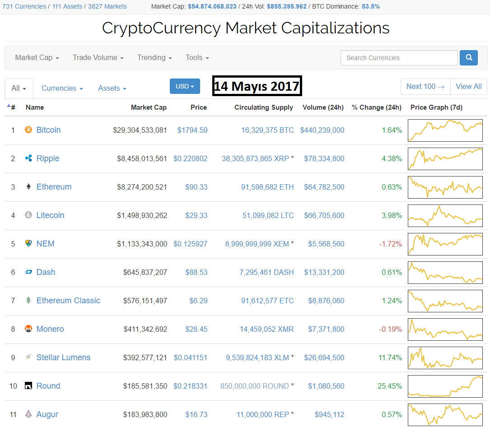The height and width of the screenshot is (427, 490).
Task: Click Augur price $16.73
Action: [x=196, y=414]
